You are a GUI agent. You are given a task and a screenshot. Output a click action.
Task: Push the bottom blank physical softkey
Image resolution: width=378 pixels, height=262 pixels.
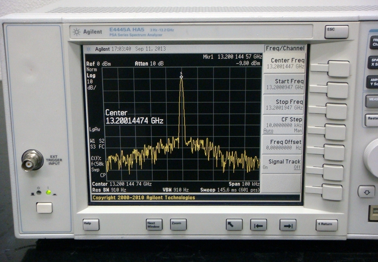click(332, 192)
